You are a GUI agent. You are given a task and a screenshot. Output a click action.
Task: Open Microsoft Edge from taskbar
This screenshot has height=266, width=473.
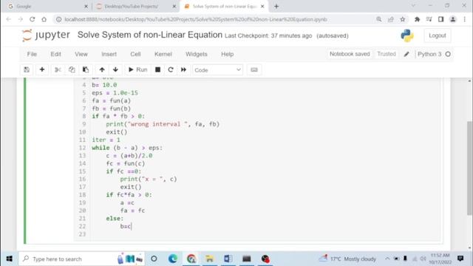pyautogui.click(x=172, y=259)
